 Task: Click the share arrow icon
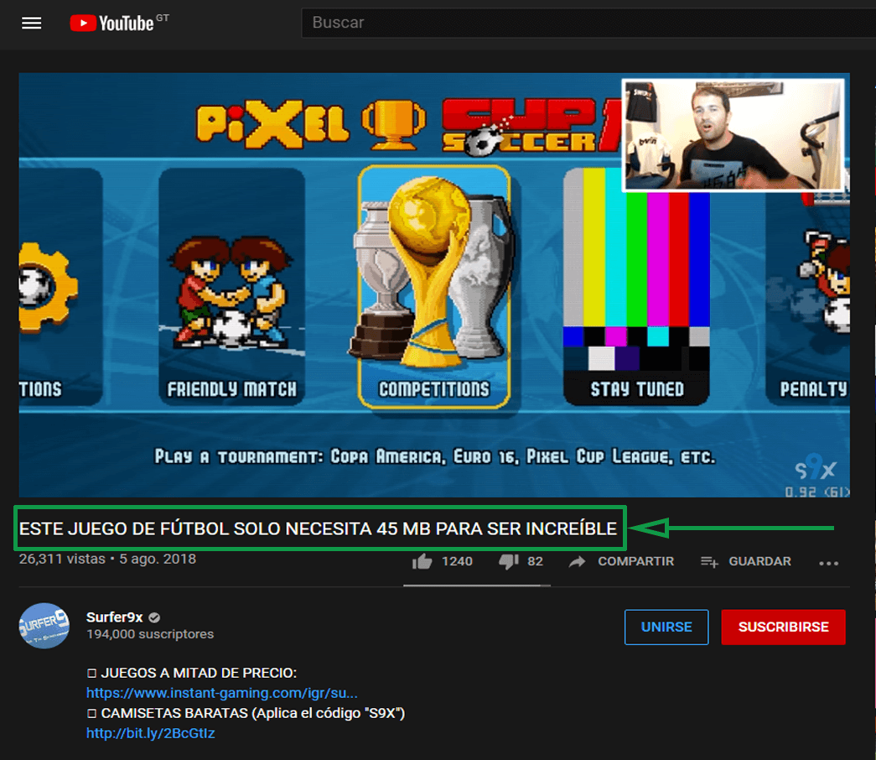(x=577, y=561)
